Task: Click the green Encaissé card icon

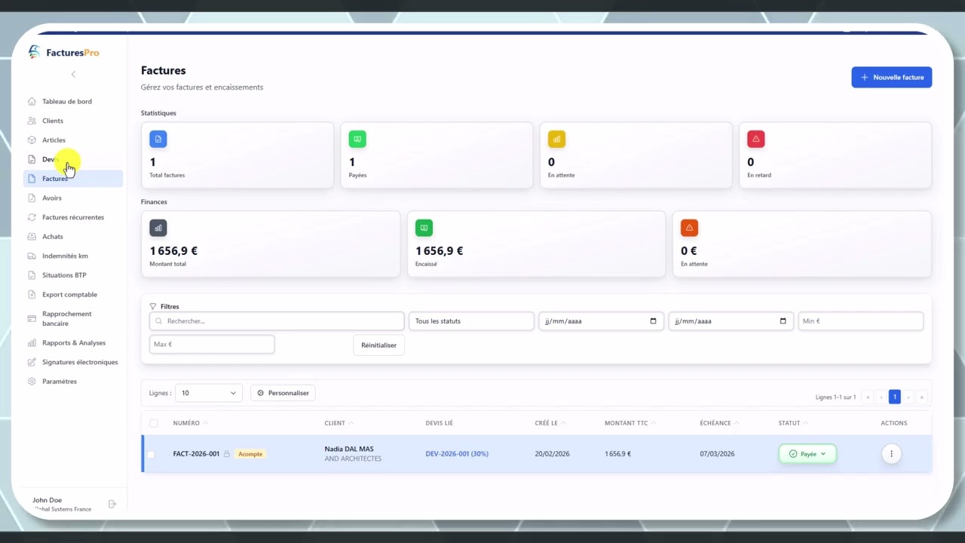Action: pos(424,228)
